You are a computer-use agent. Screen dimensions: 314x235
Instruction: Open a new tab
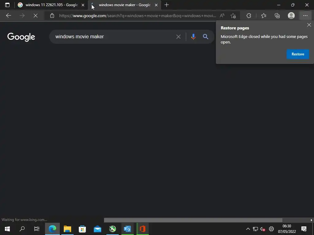[167, 5]
